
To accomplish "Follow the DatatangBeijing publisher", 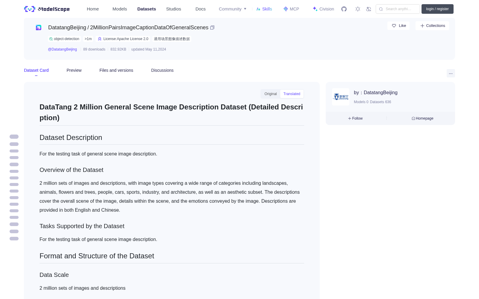I will tap(355, 118).
